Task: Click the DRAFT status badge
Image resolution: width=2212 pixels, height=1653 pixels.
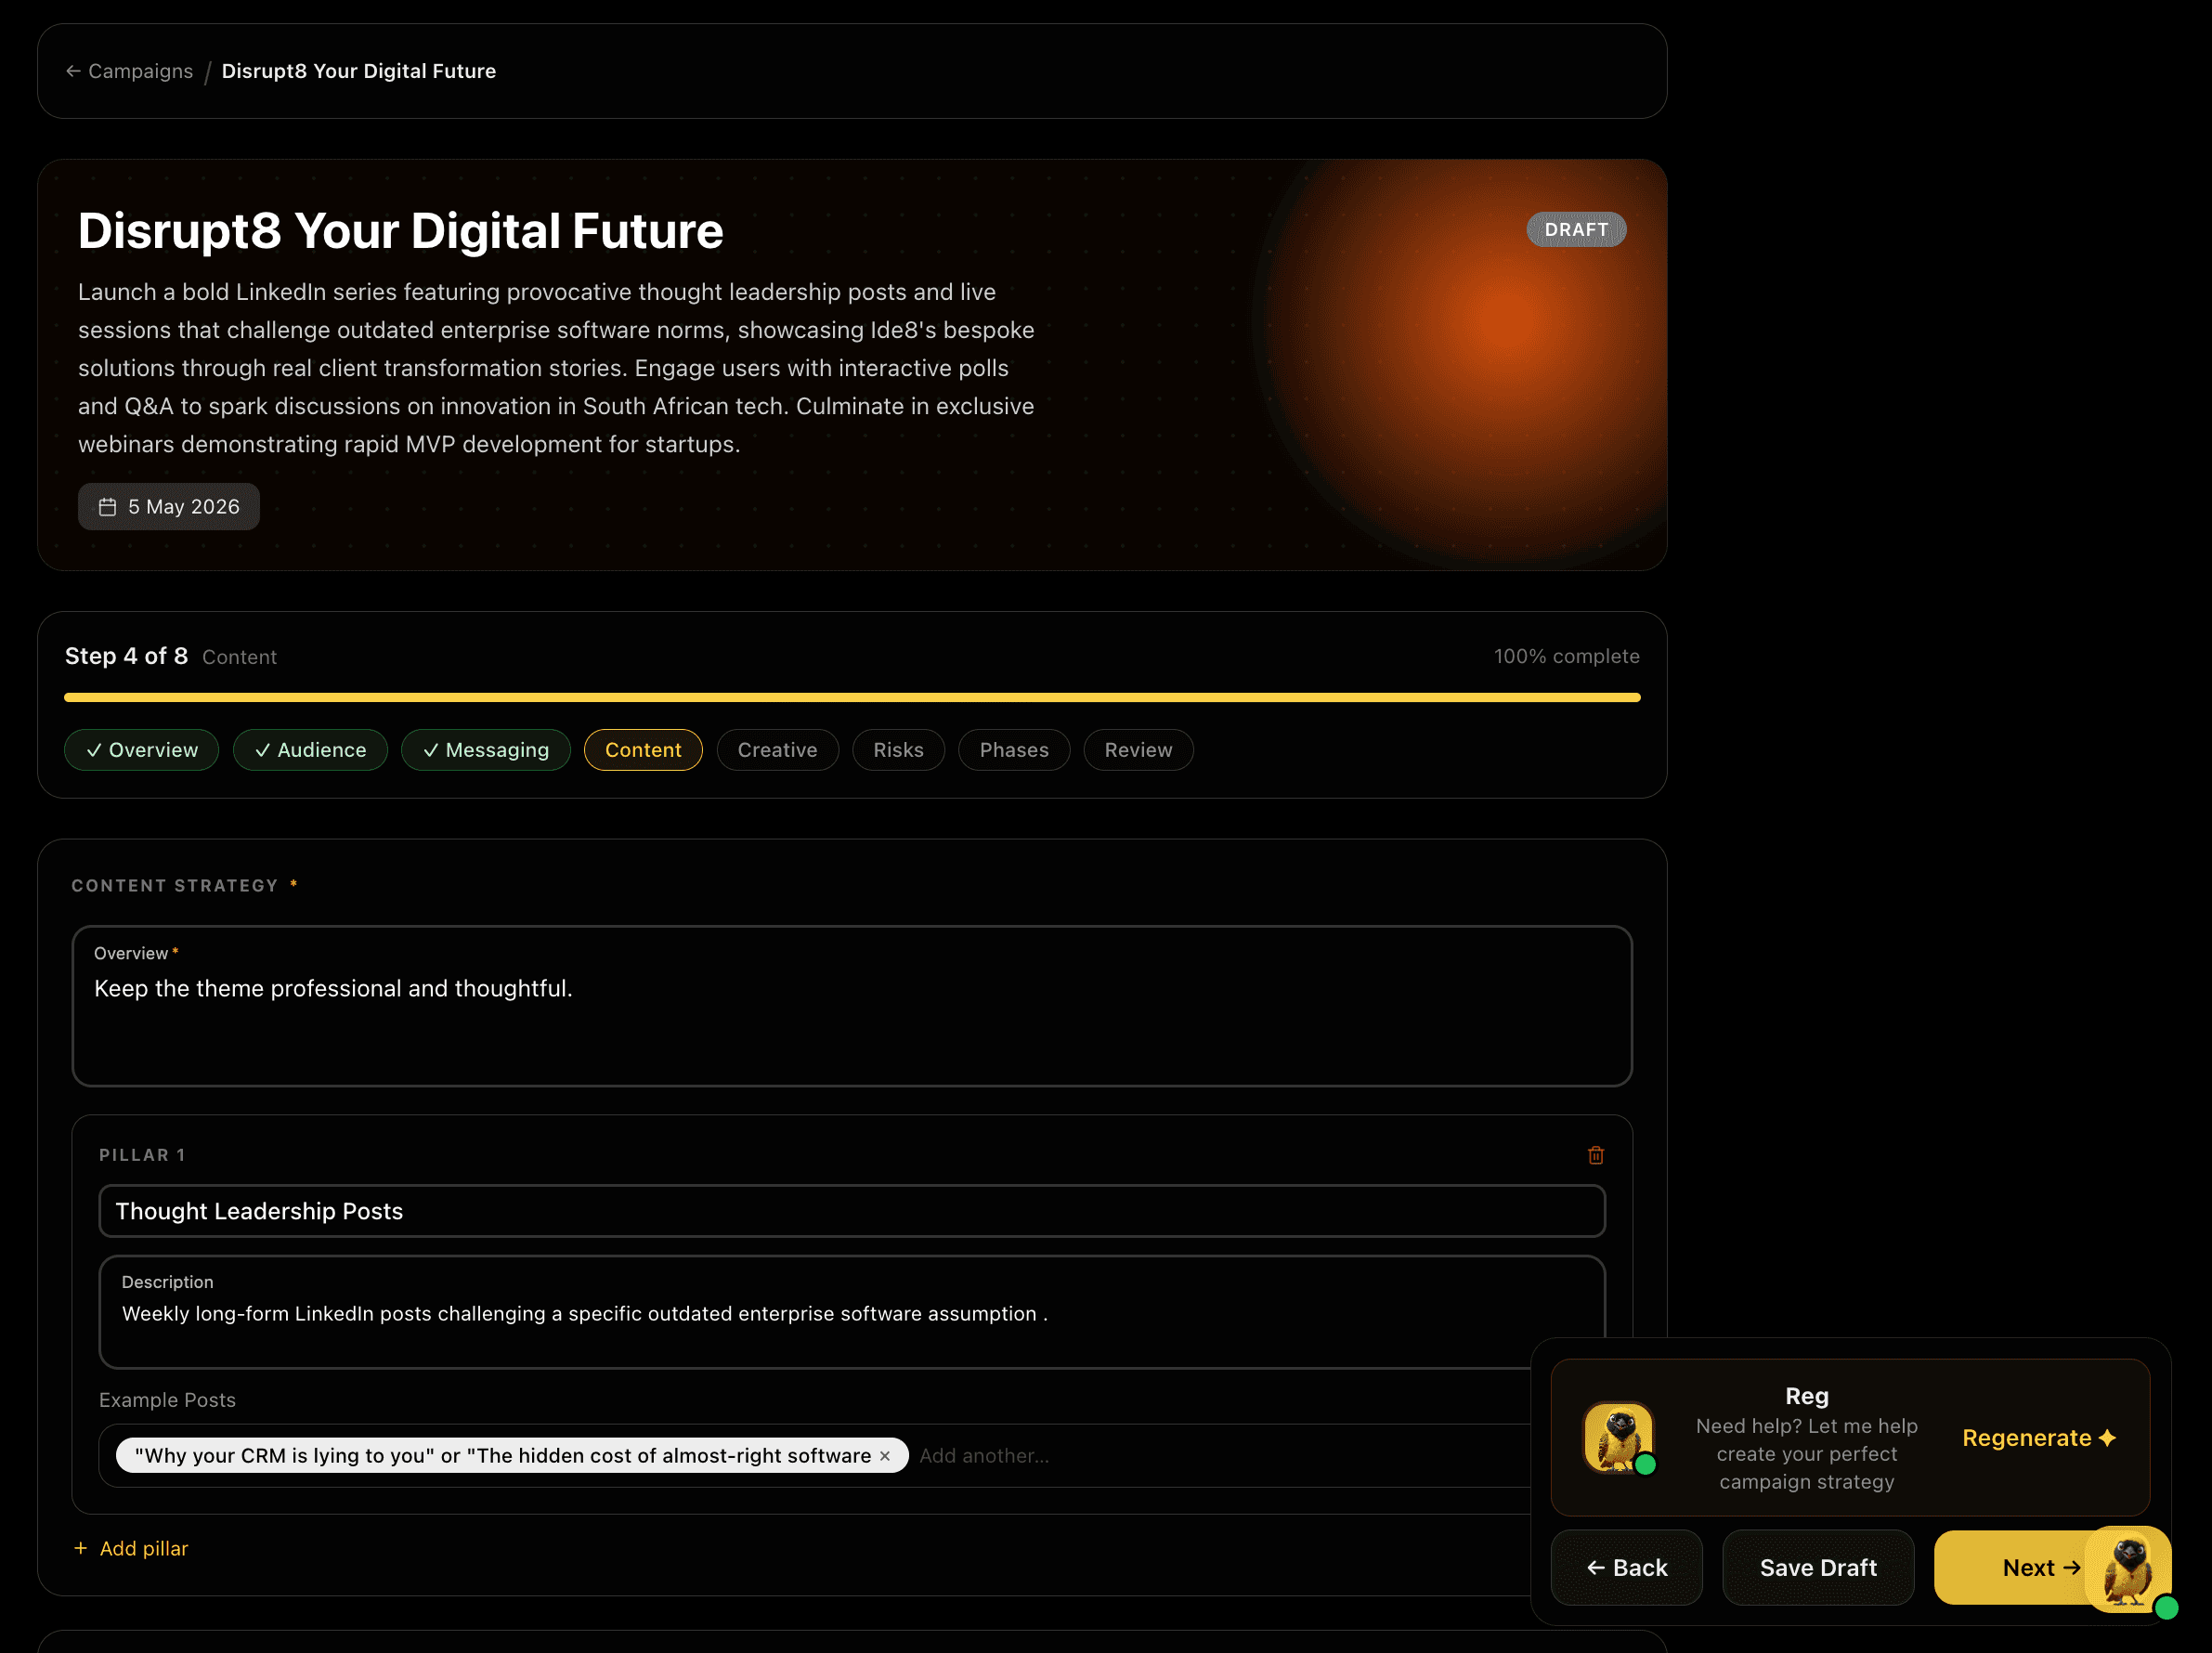Action: 1576,230
